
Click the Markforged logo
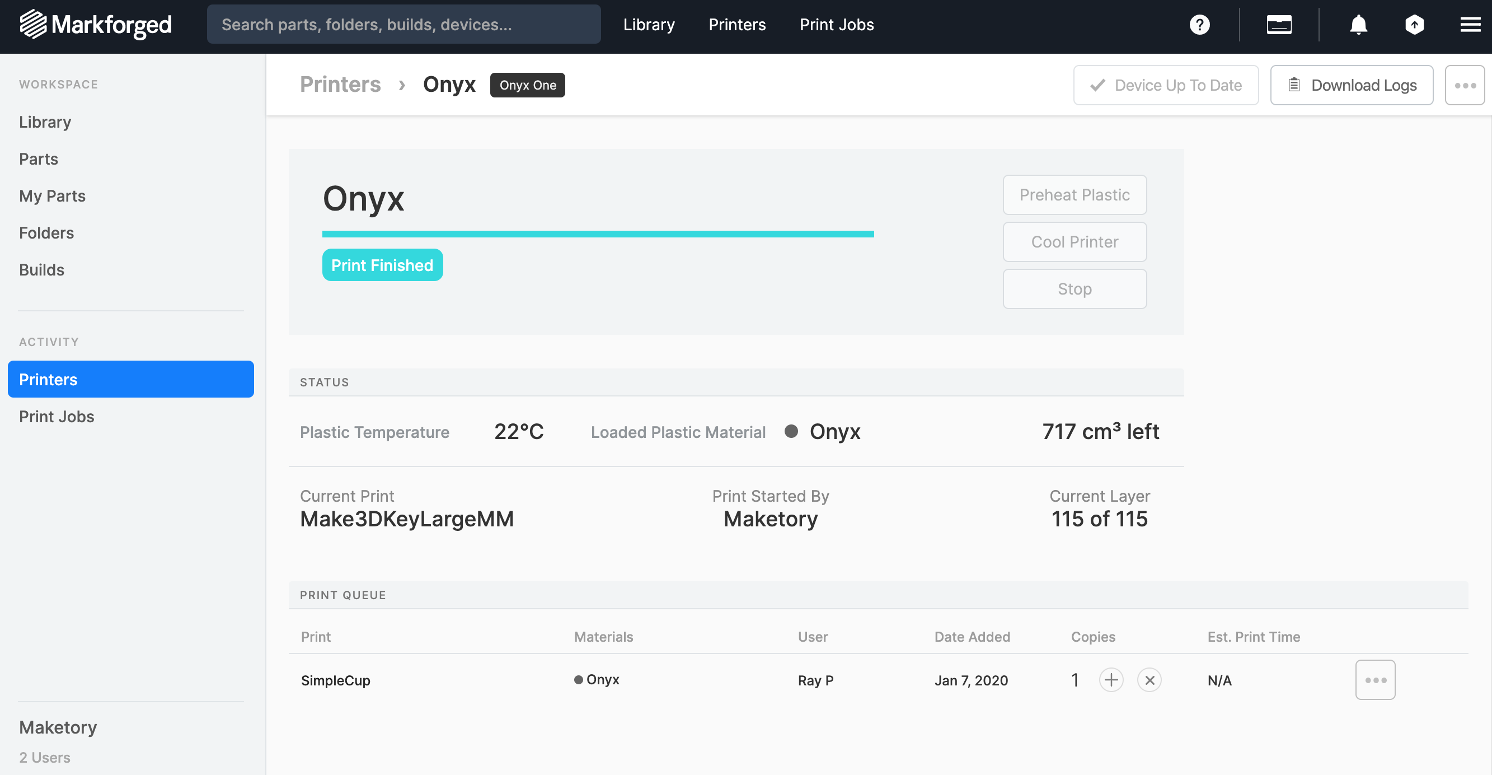coord(96,24)
